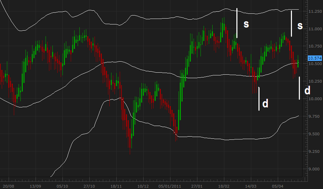Click the 11.250 price axis label

point(315,11)
